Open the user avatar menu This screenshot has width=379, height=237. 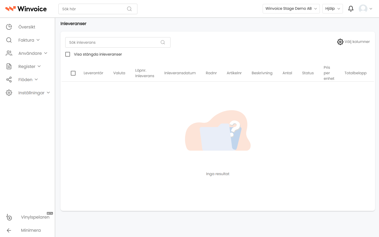(x=363, y=9)
